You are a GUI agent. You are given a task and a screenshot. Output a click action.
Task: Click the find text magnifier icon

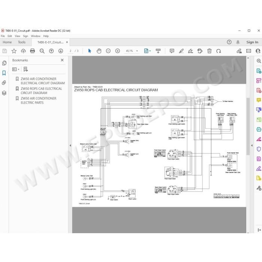pyautogui.click(x=42, y=51)
